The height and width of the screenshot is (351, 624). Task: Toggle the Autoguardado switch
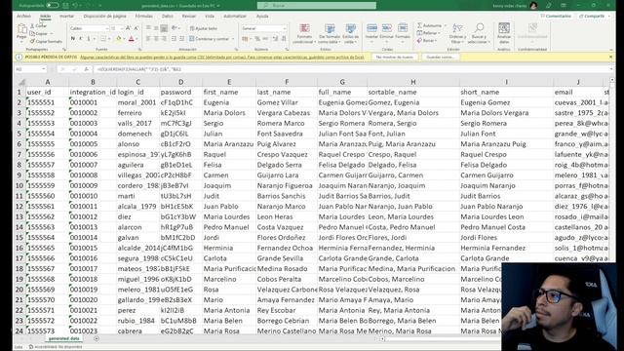pos(52,6)
